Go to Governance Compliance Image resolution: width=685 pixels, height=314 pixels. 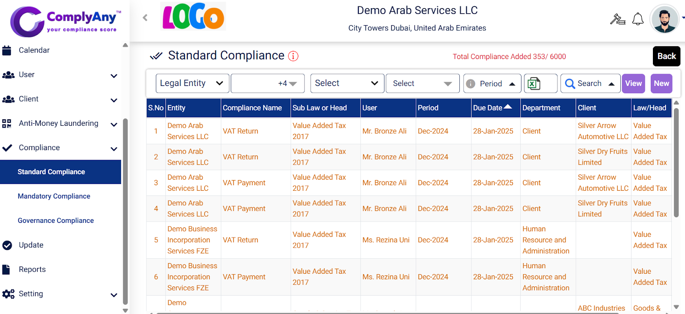click(x=56, y=221)
